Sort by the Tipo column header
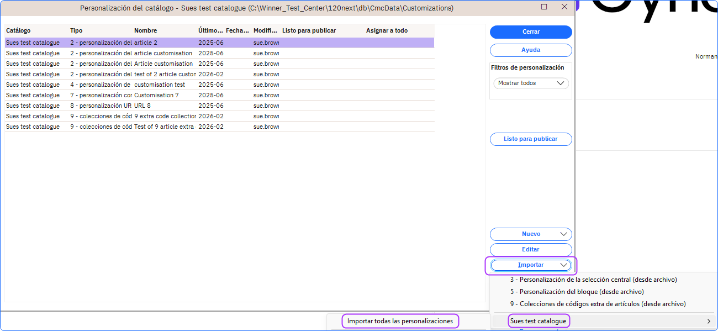Image resolution: width=718 pixels, height=331 pixels. (x=76, y=31)
